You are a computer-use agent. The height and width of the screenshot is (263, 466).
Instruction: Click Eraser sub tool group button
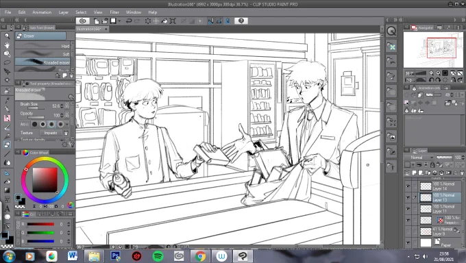coord(40,36)
